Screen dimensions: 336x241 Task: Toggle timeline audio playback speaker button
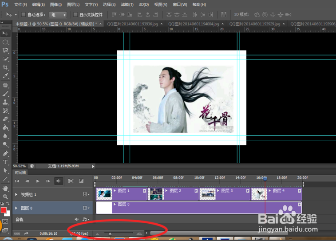pyautogui.click(x=58, y=181)
